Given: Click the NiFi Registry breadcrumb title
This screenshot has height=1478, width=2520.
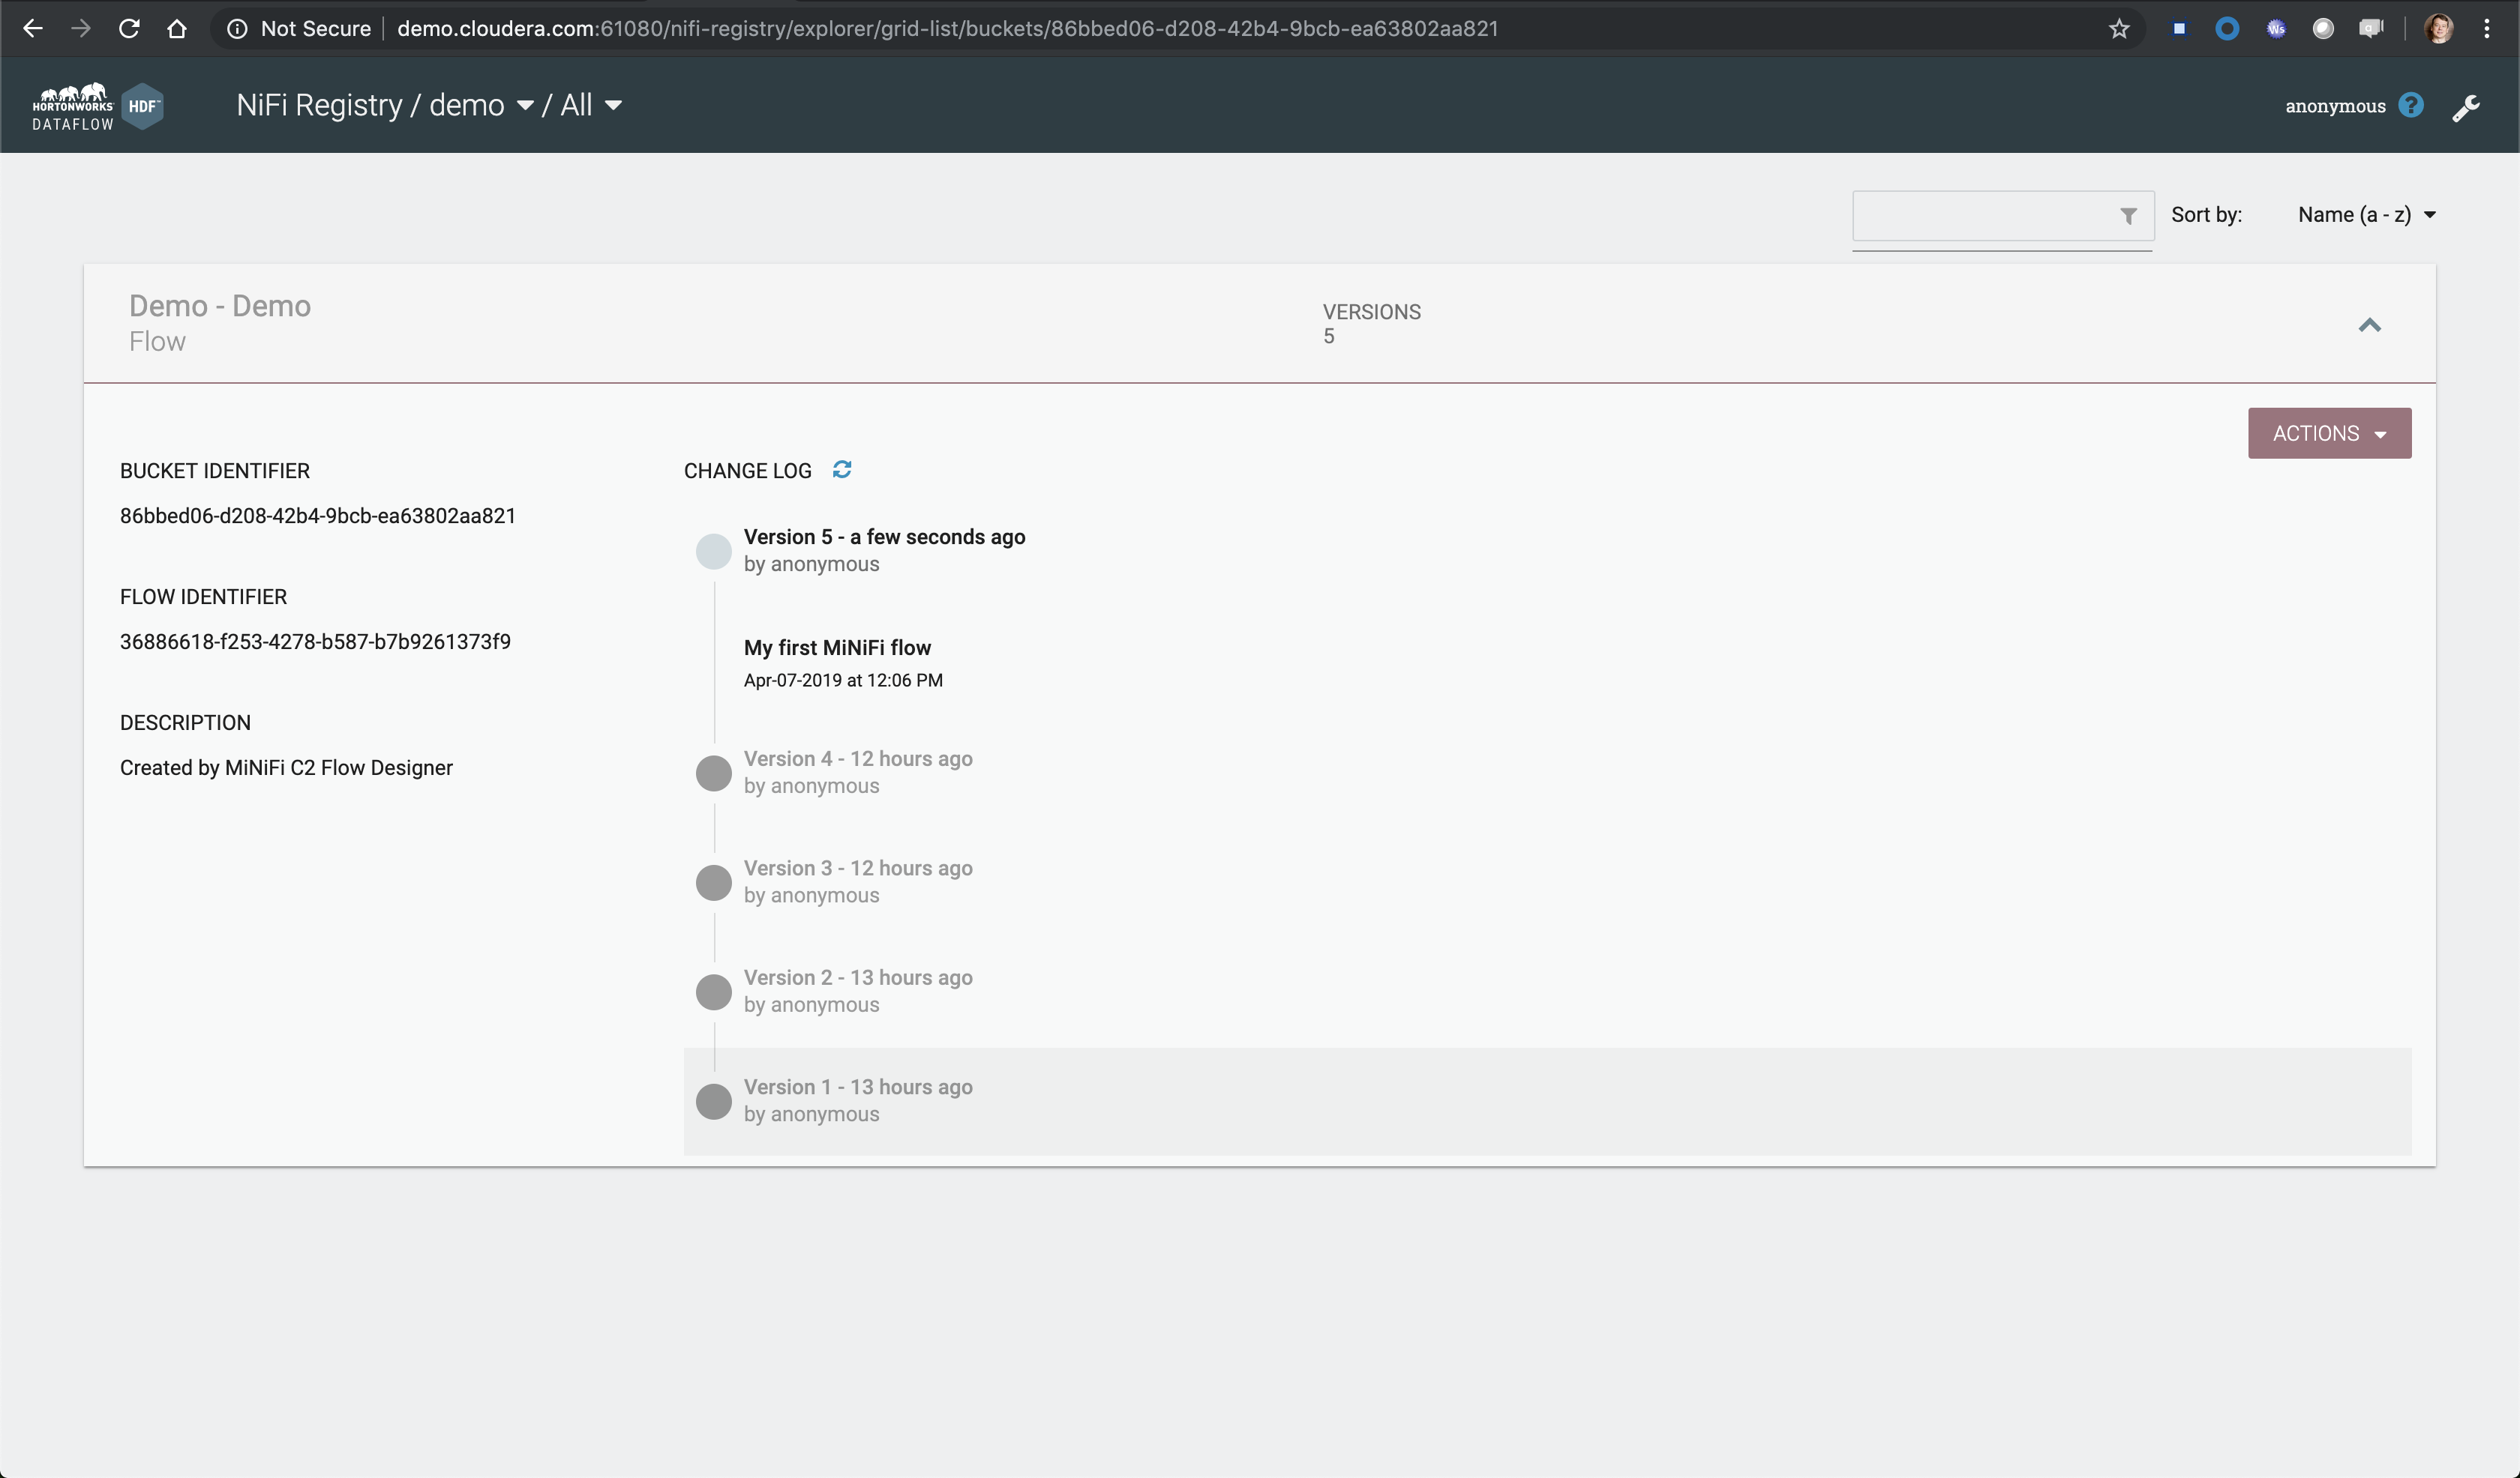Looking at the screenshot, I should (x=319, y=105).
